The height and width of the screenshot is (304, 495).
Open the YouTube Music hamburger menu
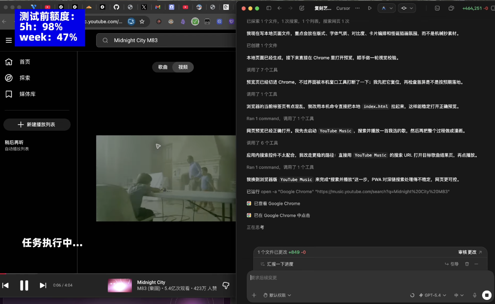tap(8, 40)
